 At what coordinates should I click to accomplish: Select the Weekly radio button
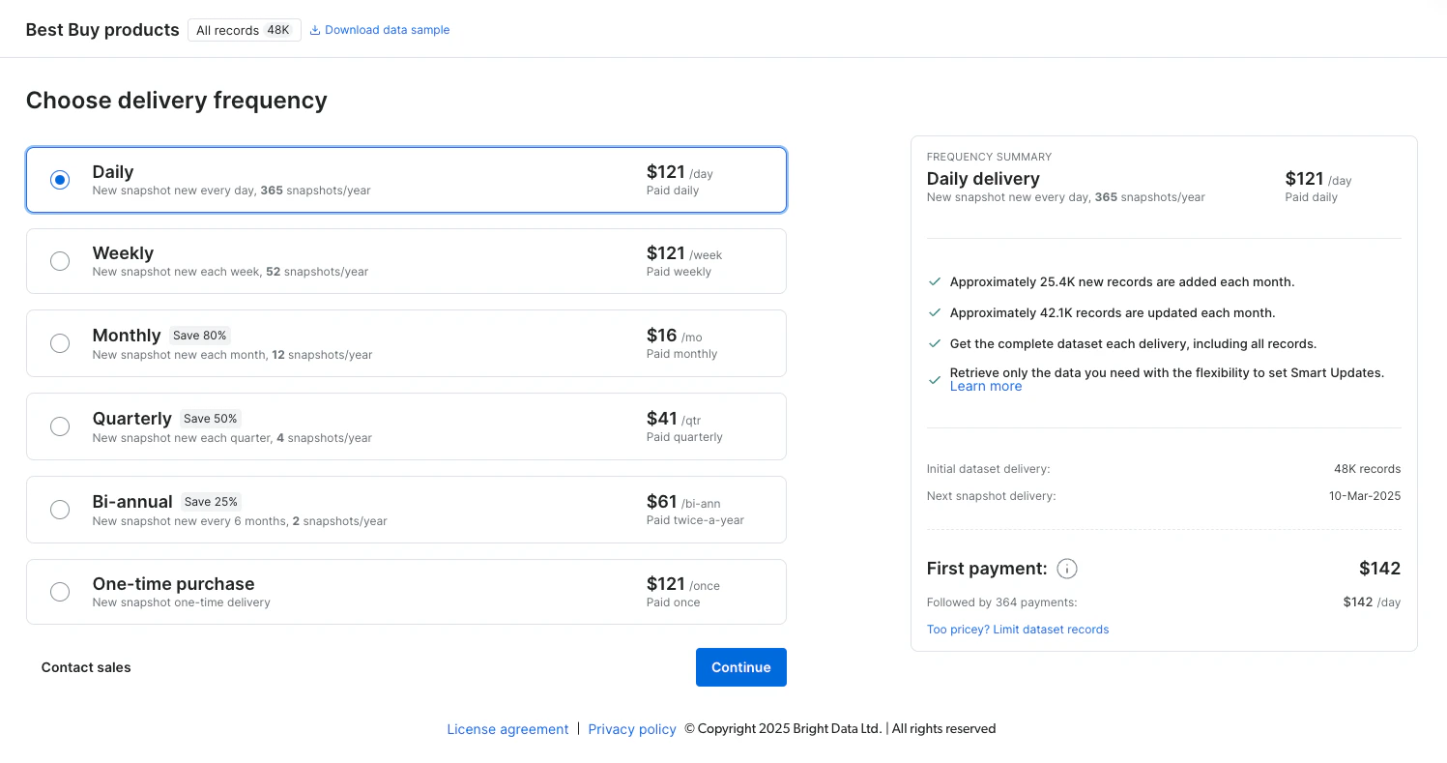pyautogui.click(x=60, y=261)
